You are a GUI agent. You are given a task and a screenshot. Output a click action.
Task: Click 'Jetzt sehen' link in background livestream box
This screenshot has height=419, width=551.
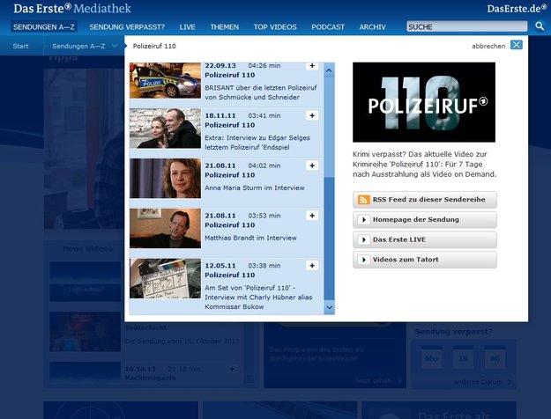click(378, 381)
